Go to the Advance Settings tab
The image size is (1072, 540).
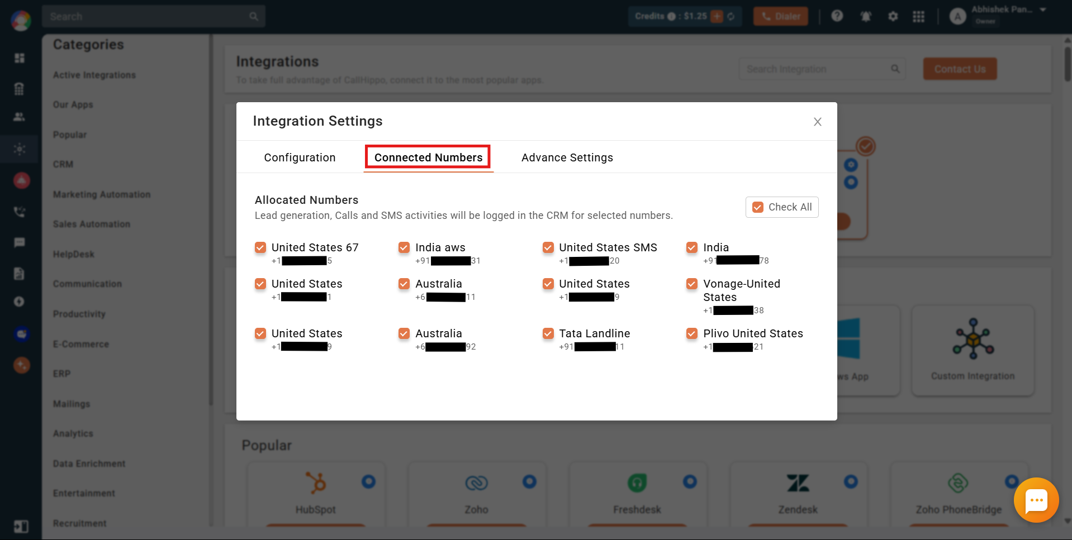point(567,157)
